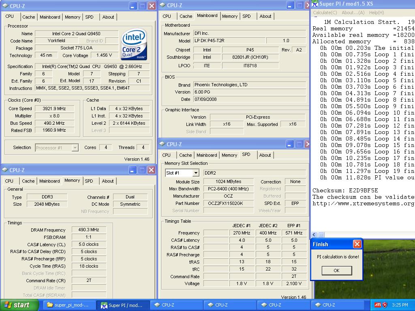Open About tab in the CPU window

[108, 17]
